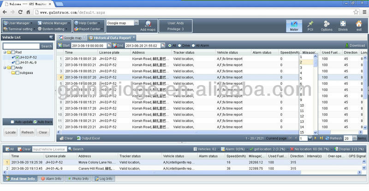Click Clear under the vehicle list
Viewport: 369px width, 191px height.
43,133
